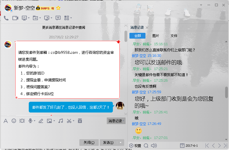The image size is (229, 150).
Task: Click in the message input area
Action: pyautogui.click(x=64, y=131)
